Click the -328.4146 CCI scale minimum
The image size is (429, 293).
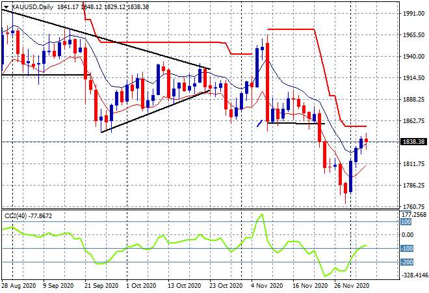tap(415, 275)
